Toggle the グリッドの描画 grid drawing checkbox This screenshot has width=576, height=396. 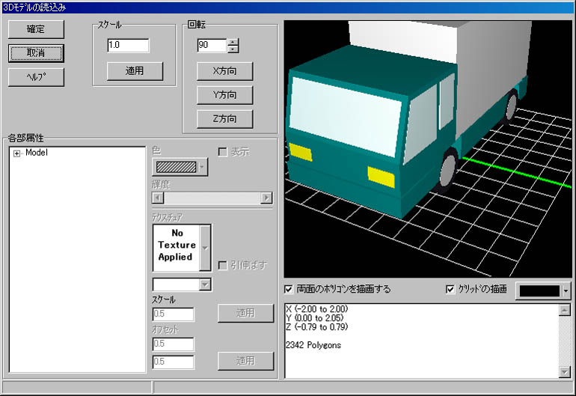point(450,289)
